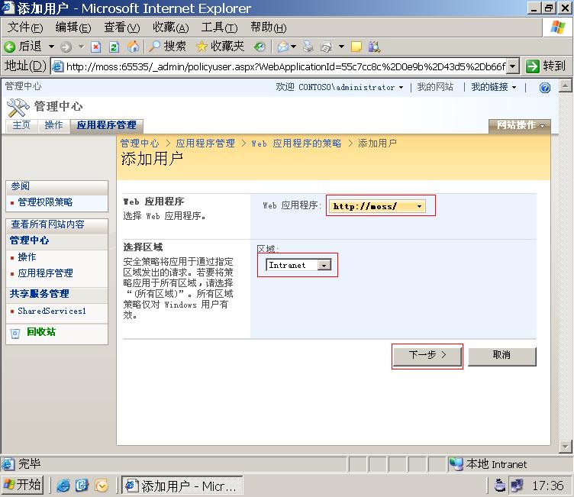This screenshot has width=574, height=497.
Task: Click the Forward arrow icon
Action: (66, 47)
